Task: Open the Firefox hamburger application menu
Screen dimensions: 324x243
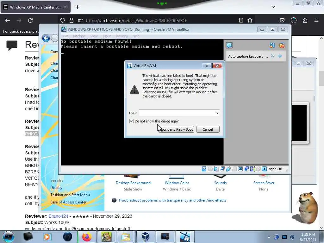Action: [x=316, y=20]
